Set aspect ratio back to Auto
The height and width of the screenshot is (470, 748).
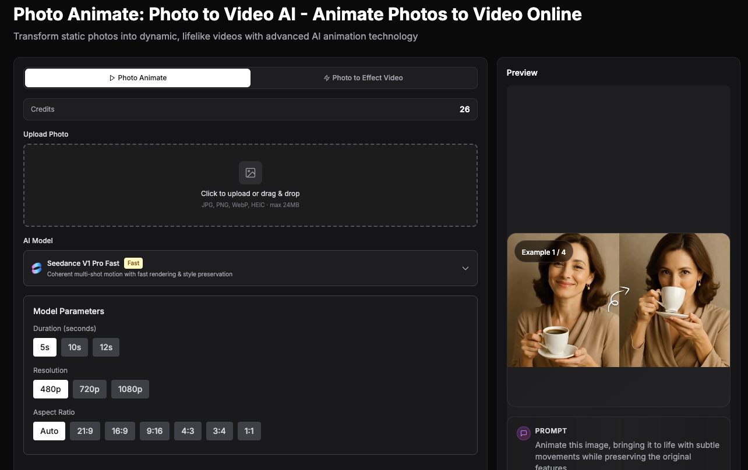pos(49,430)
